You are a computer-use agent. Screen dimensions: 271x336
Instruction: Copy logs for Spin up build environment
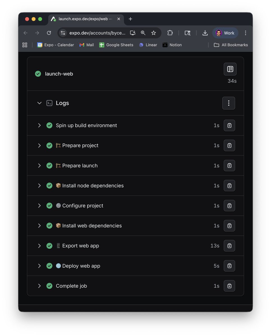(229, 125)
